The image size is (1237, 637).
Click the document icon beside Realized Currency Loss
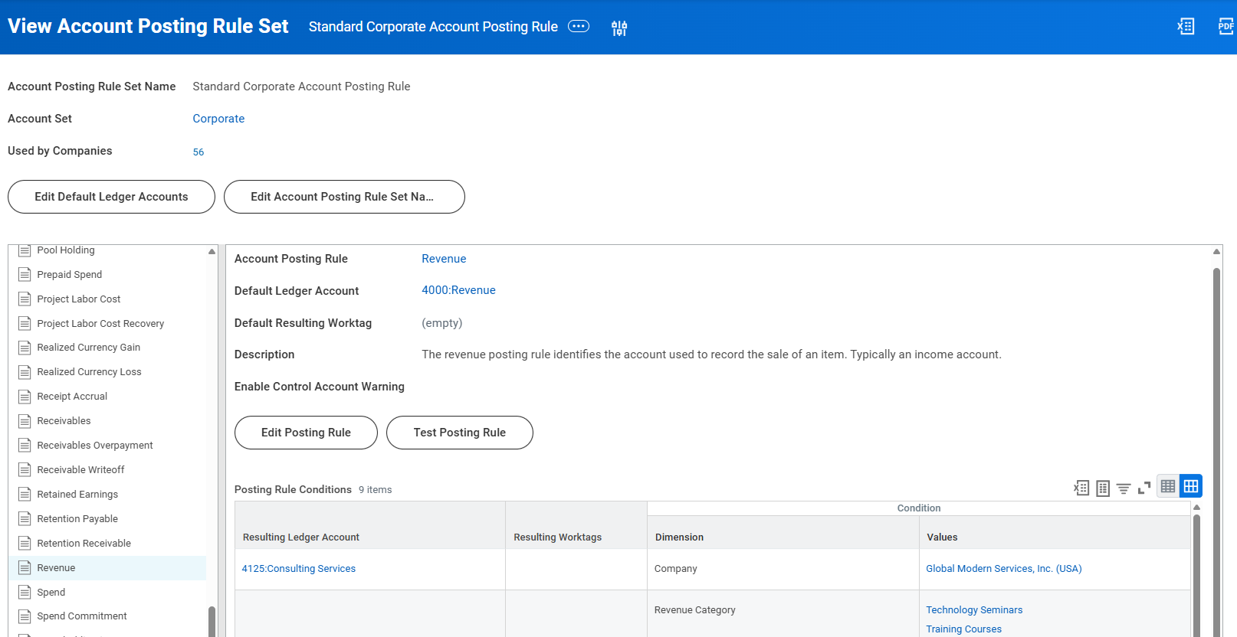pos(25,372)
